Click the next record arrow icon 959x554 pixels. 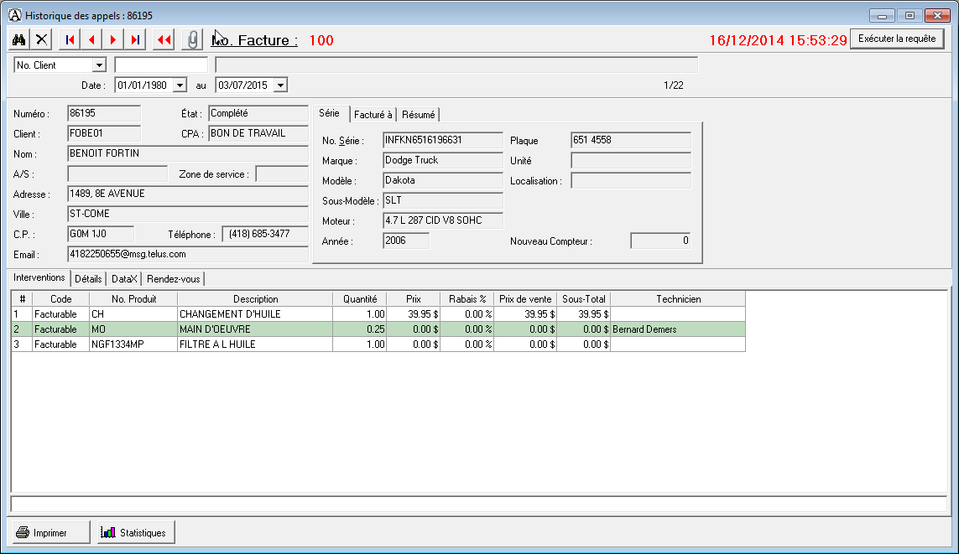113,39
